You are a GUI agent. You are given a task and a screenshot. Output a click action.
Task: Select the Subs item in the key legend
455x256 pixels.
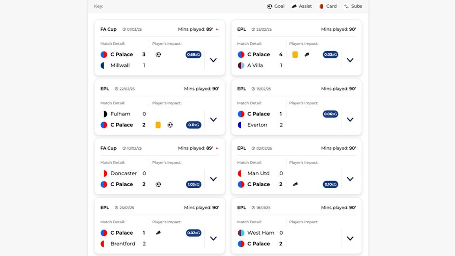pyautogui.click(x=352, y=6)
